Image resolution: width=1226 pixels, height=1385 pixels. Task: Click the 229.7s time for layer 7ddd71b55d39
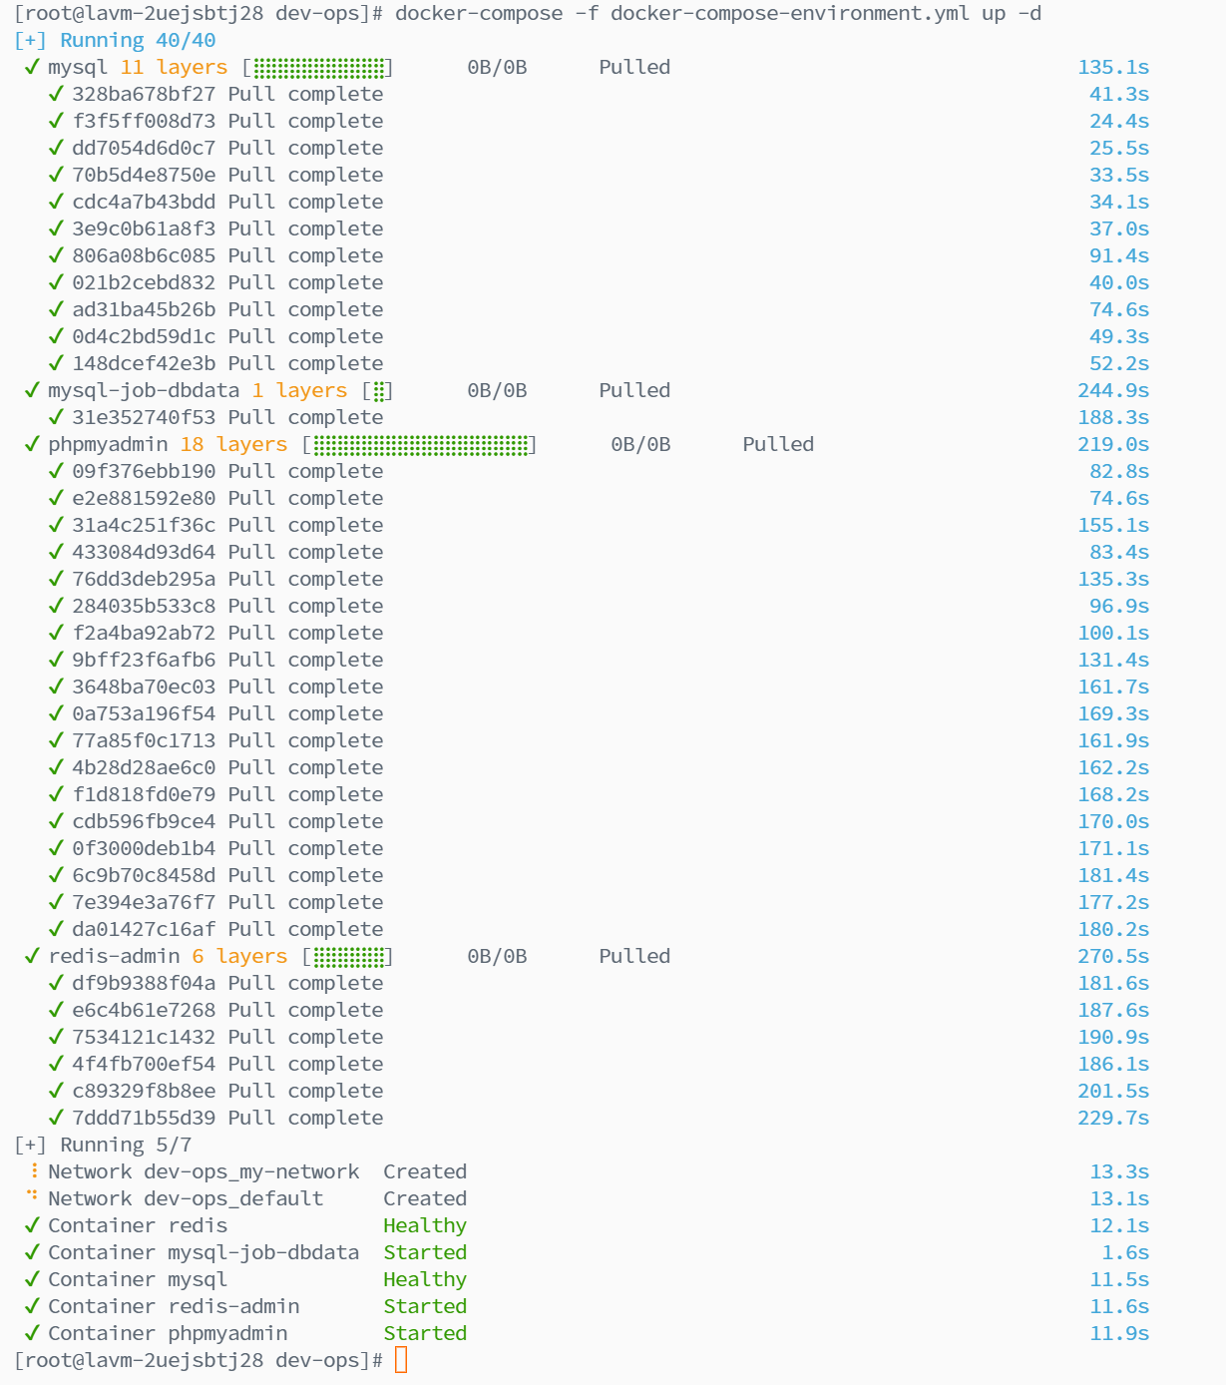[x=1113, y=1119]
